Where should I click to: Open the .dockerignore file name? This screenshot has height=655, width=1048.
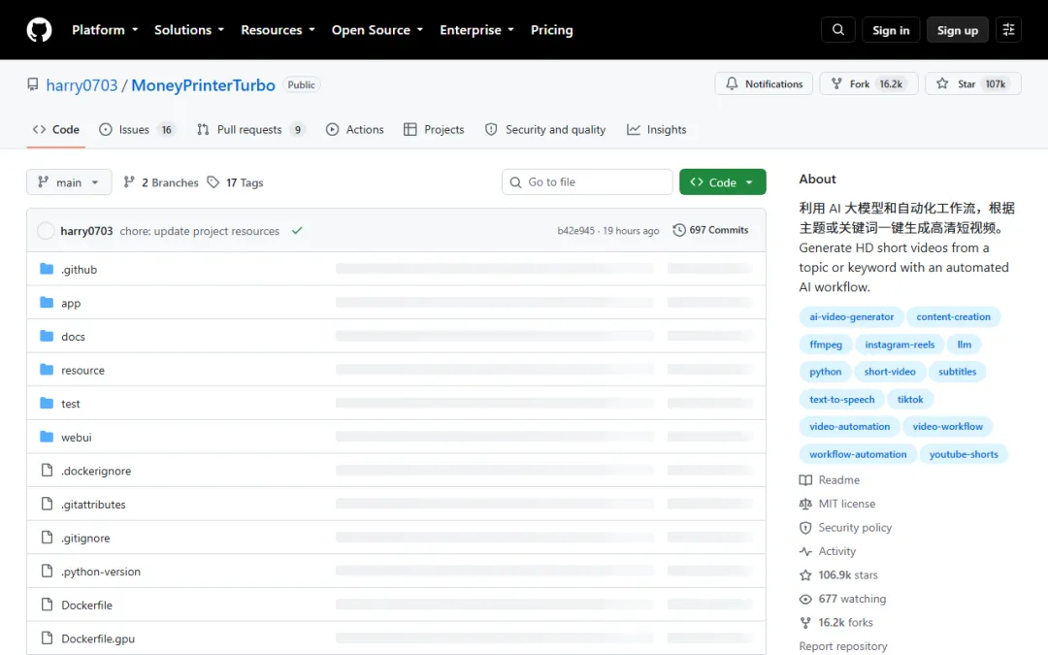pyautogui.click(x=96, y=472)
